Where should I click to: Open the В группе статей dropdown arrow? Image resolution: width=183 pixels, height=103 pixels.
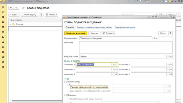[168, 57]
